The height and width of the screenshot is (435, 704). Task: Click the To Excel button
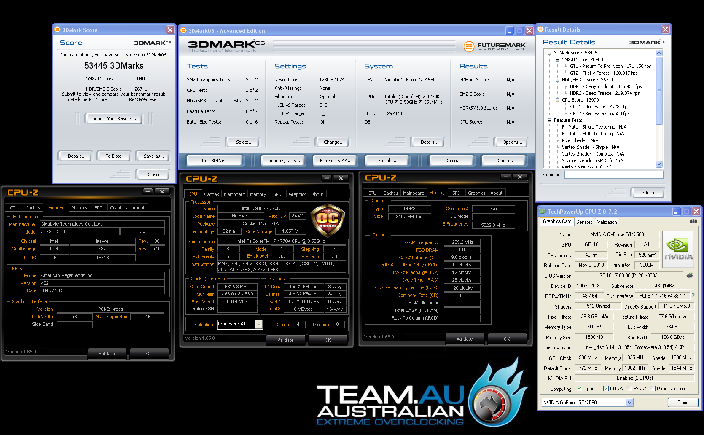point(114,156)
